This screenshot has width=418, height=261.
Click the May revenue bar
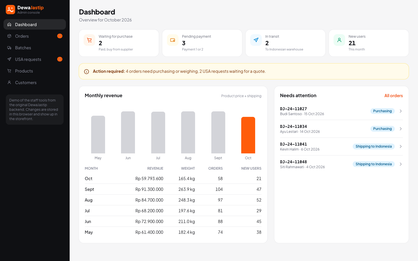pos(98,135)
